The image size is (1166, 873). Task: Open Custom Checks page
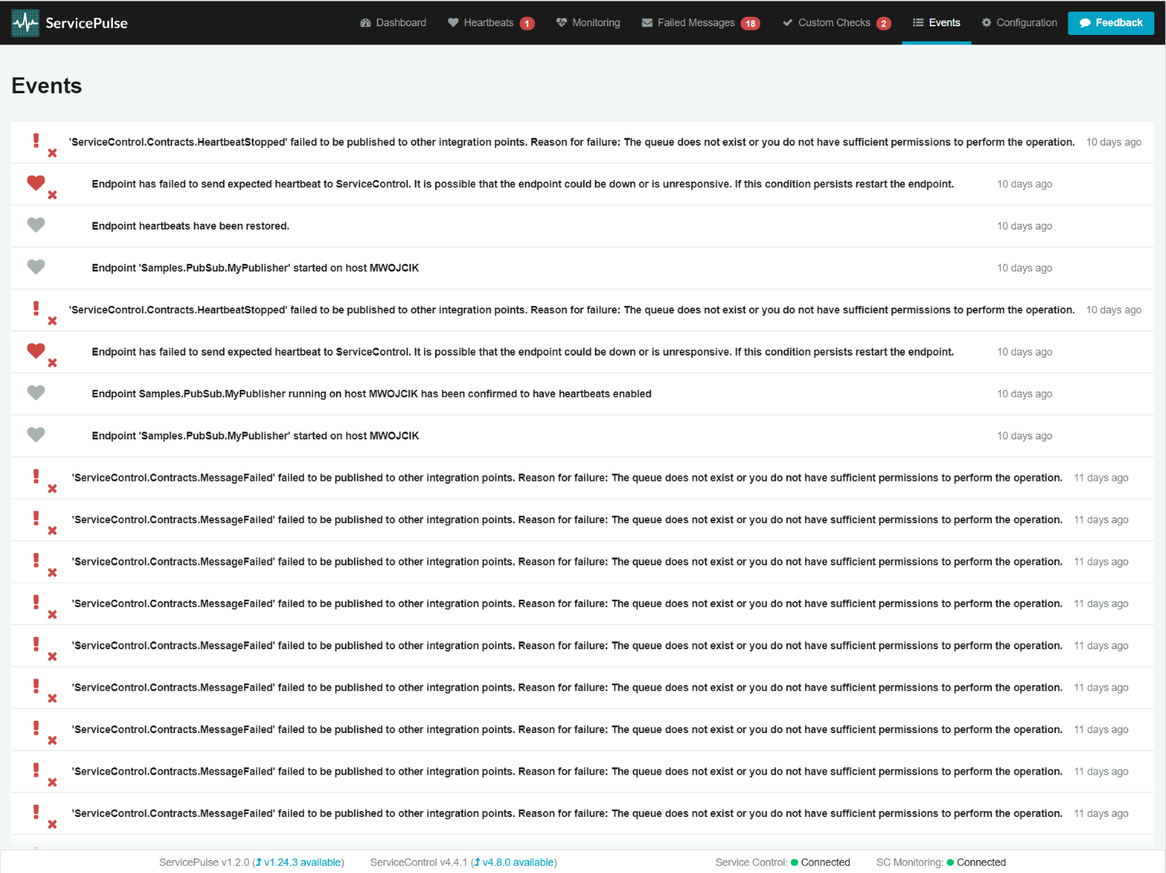(837, 23)
